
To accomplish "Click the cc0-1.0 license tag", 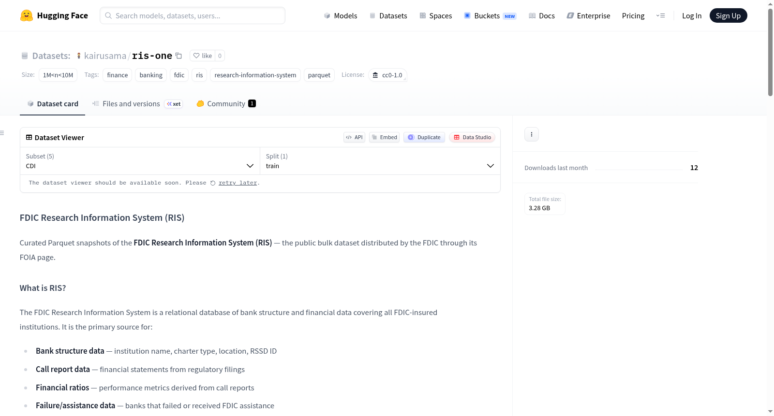I will pyautogui.click(x=387, y=75).
